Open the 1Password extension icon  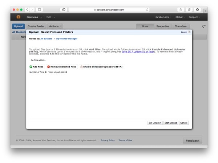click(x=64, y=9)
